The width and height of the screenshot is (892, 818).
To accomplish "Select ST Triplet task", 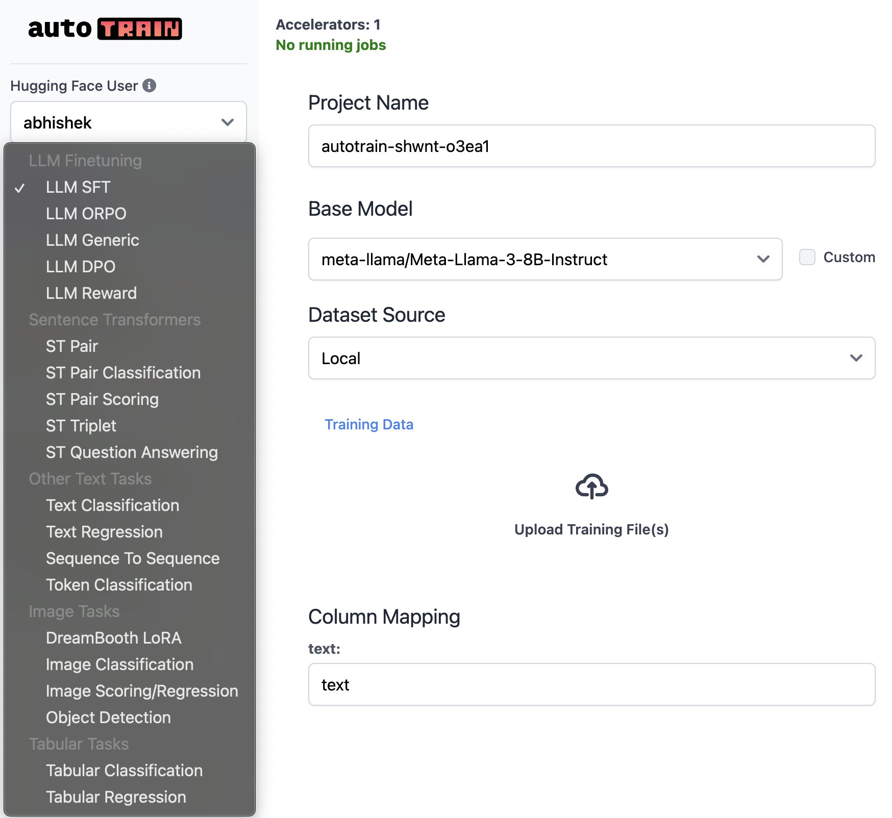I will pyautogui.click(x=130, y=426).
